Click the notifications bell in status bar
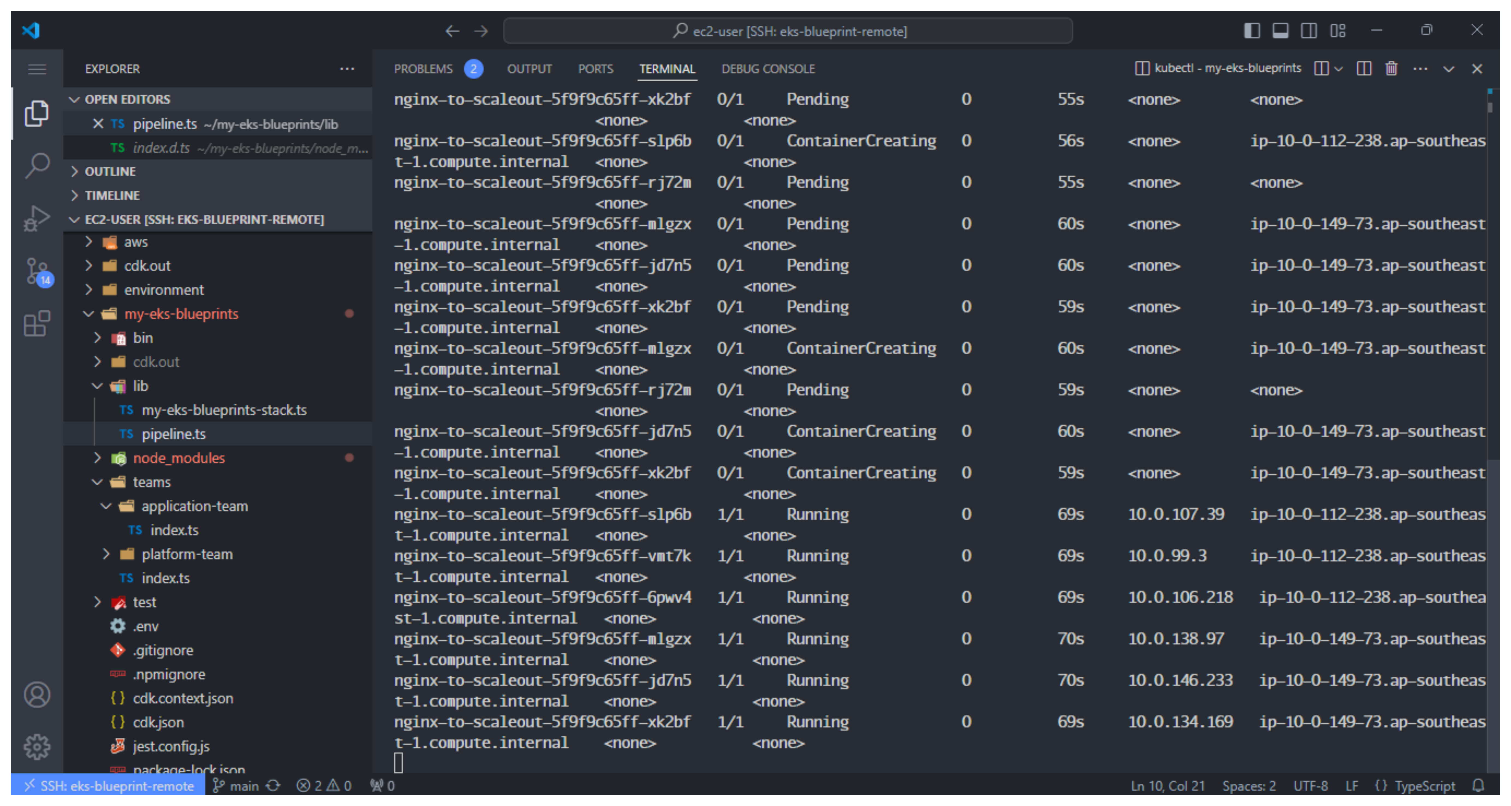 (1478, 786)
